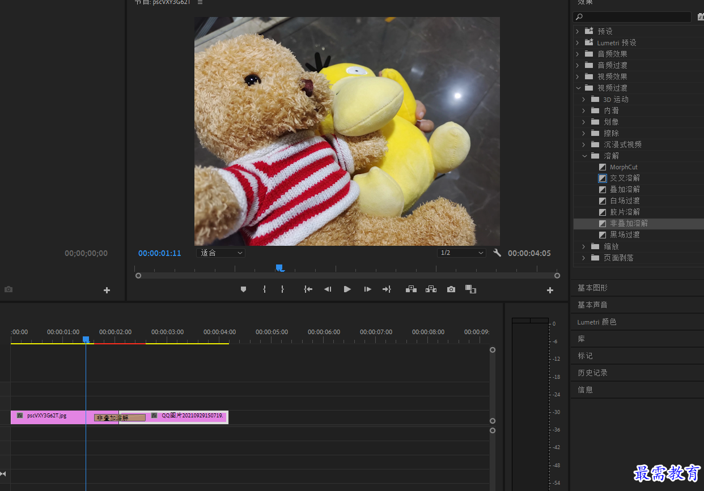This screenshot has height=491, width=704.
Task: Click the program monitor zoom scroll bar
Action: (347, 276)
